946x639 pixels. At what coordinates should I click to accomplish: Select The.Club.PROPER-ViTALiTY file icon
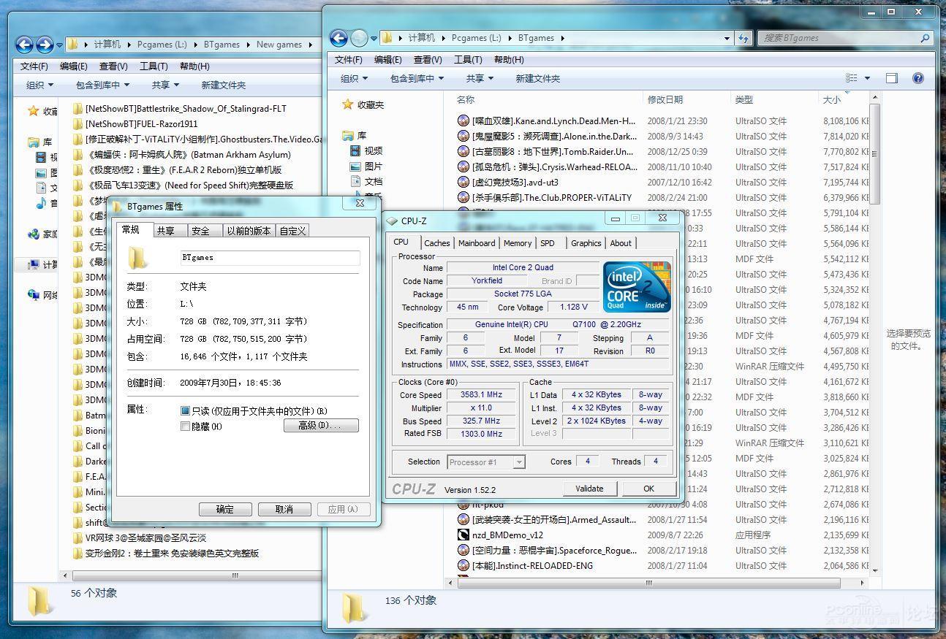click(463, 197)
